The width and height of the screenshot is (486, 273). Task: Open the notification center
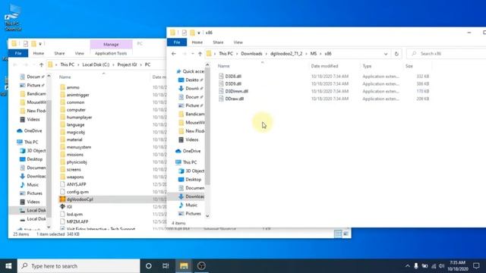pos(476,266)
